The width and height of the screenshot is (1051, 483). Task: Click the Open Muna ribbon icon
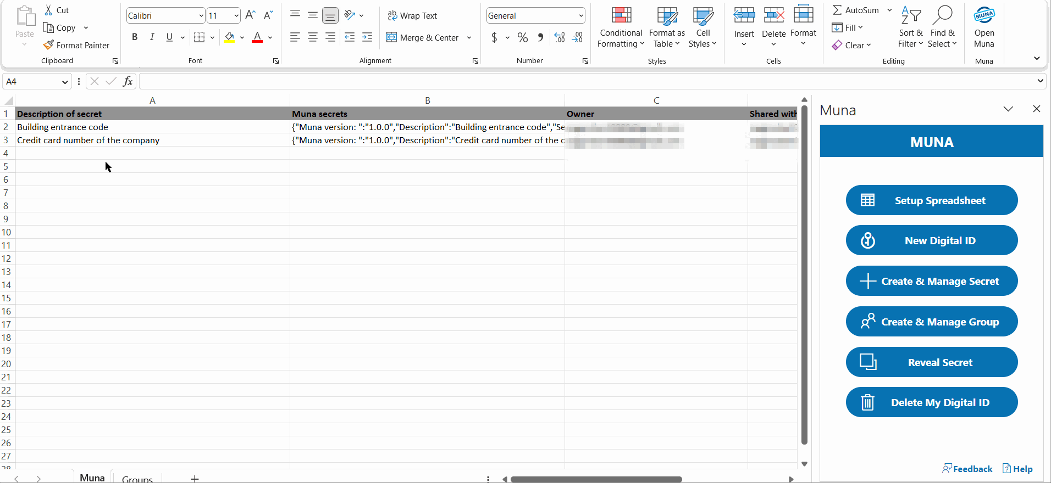tap(984, 15)
